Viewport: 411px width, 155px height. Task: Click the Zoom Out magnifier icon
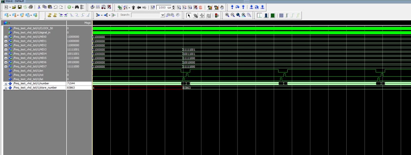tap(233, 15)
